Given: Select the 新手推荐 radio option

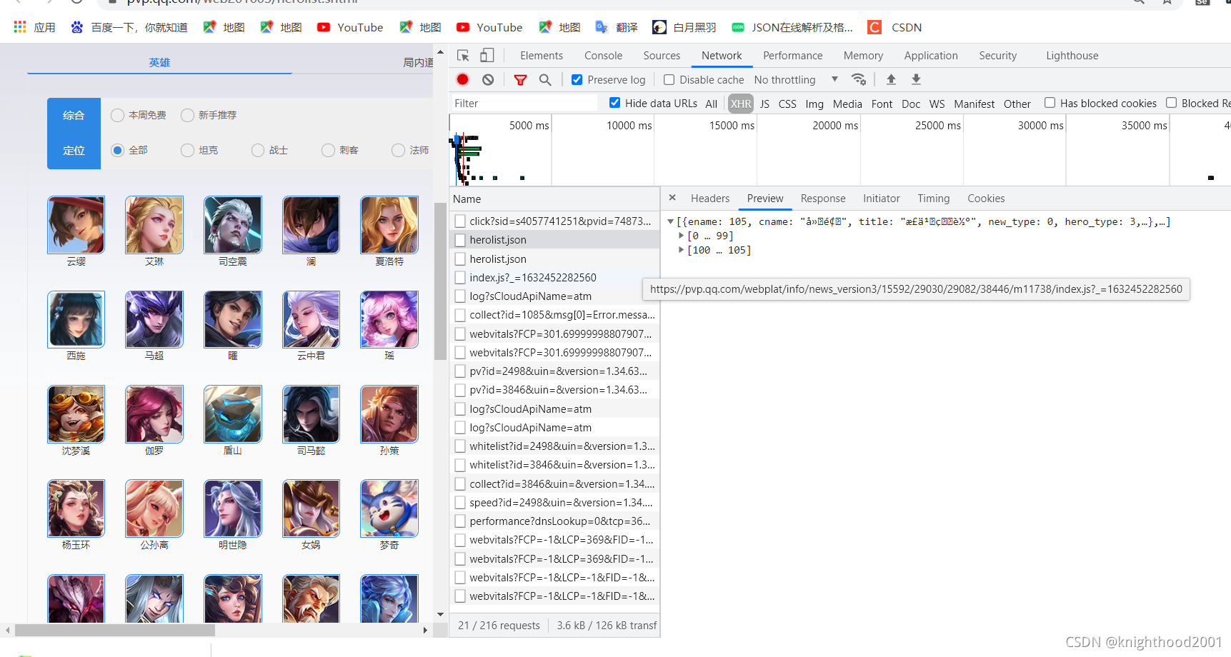Looking at the screenshot, I should pyautogui.click(x=188, y=115).
